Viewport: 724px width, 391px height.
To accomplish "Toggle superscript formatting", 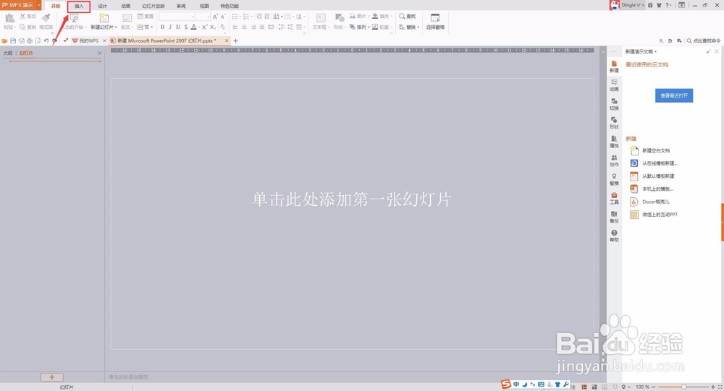I will (x=205, y=27).
